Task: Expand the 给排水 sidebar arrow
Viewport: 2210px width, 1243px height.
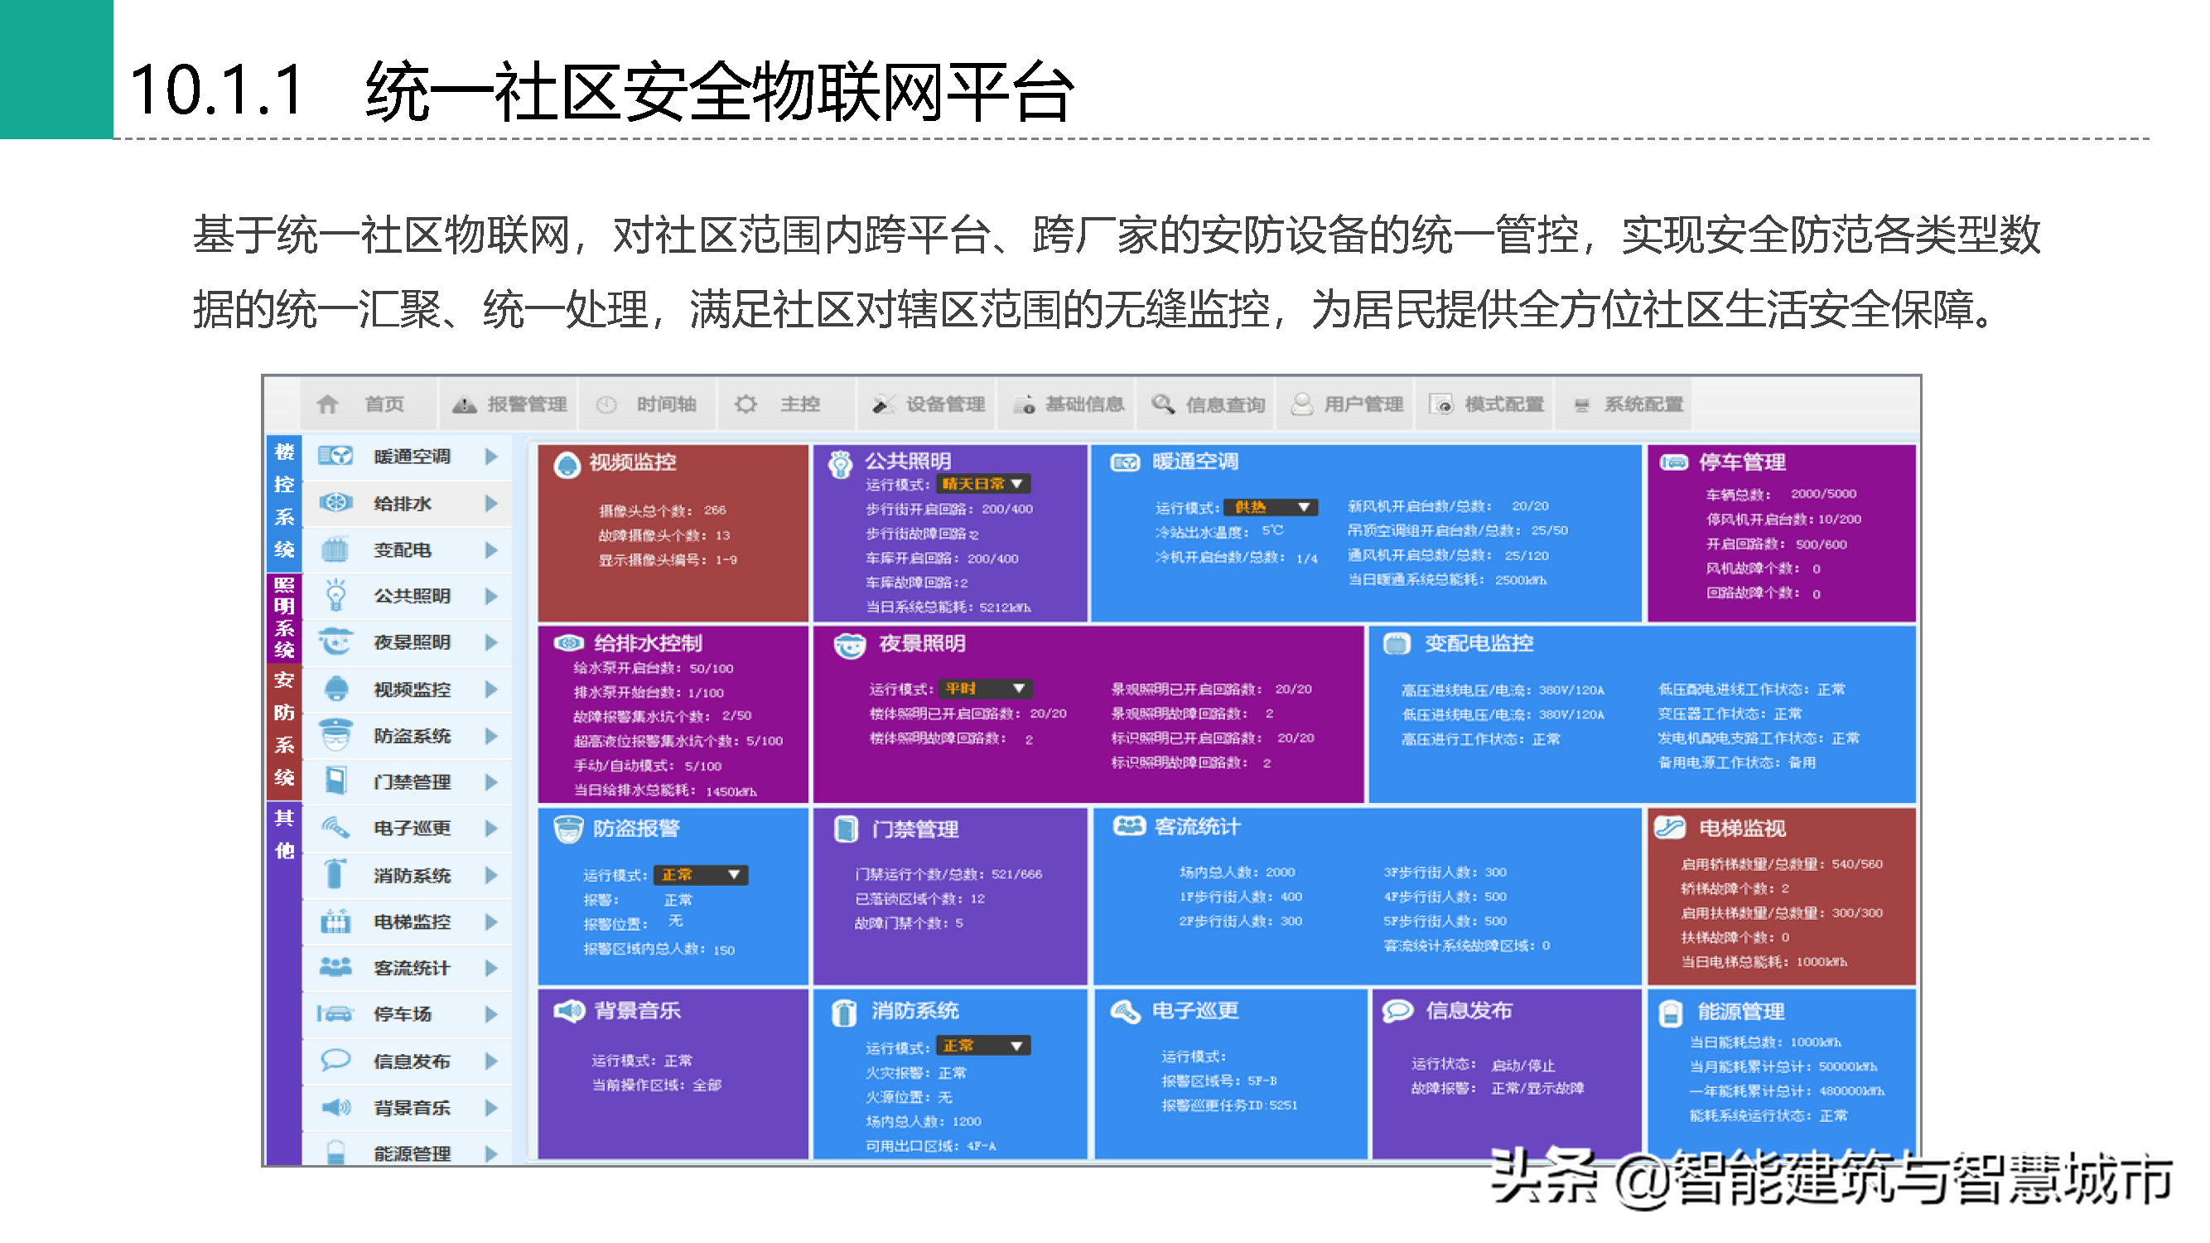Action: click(490, 502)
